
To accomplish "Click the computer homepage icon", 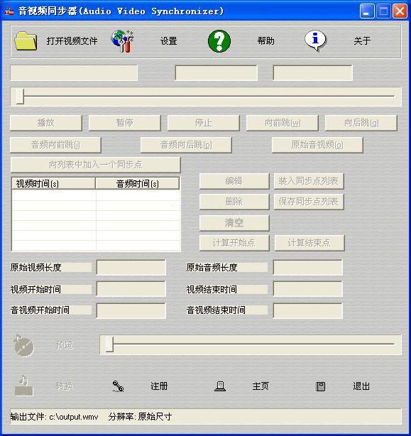I will [x=220, y=386].
